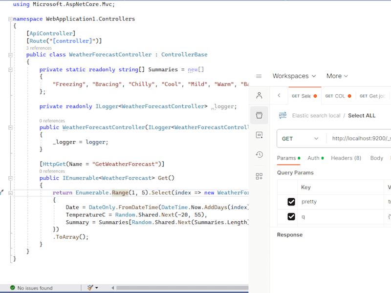Click the green check No issues found icon

point(13,288)
